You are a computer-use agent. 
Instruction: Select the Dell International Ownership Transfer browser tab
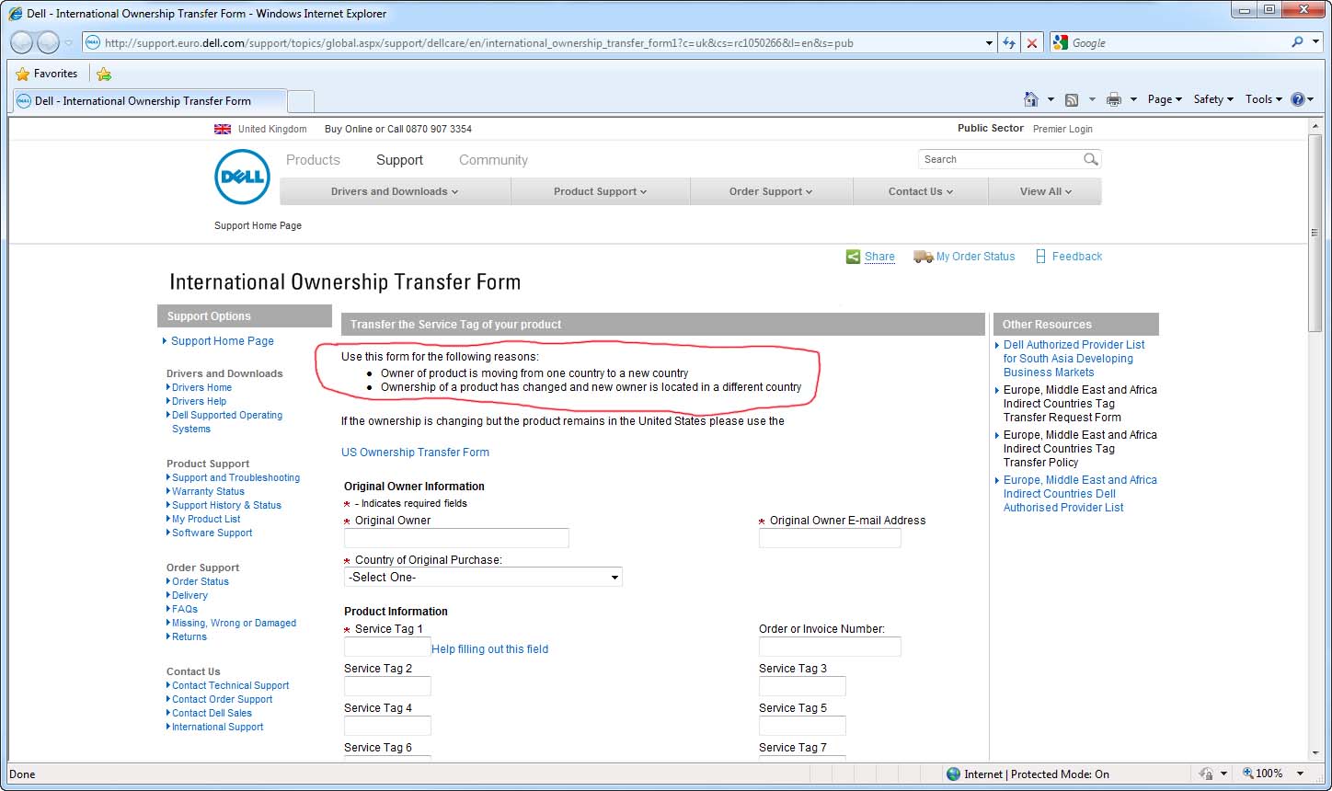[x=149, y=101]
